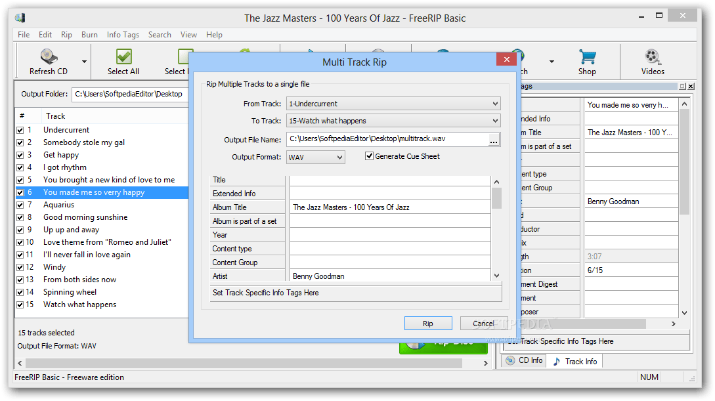
Task: Uncheck track 2 Somebody stole my gal
Action: pyautogui.click(x=20, y=142)
